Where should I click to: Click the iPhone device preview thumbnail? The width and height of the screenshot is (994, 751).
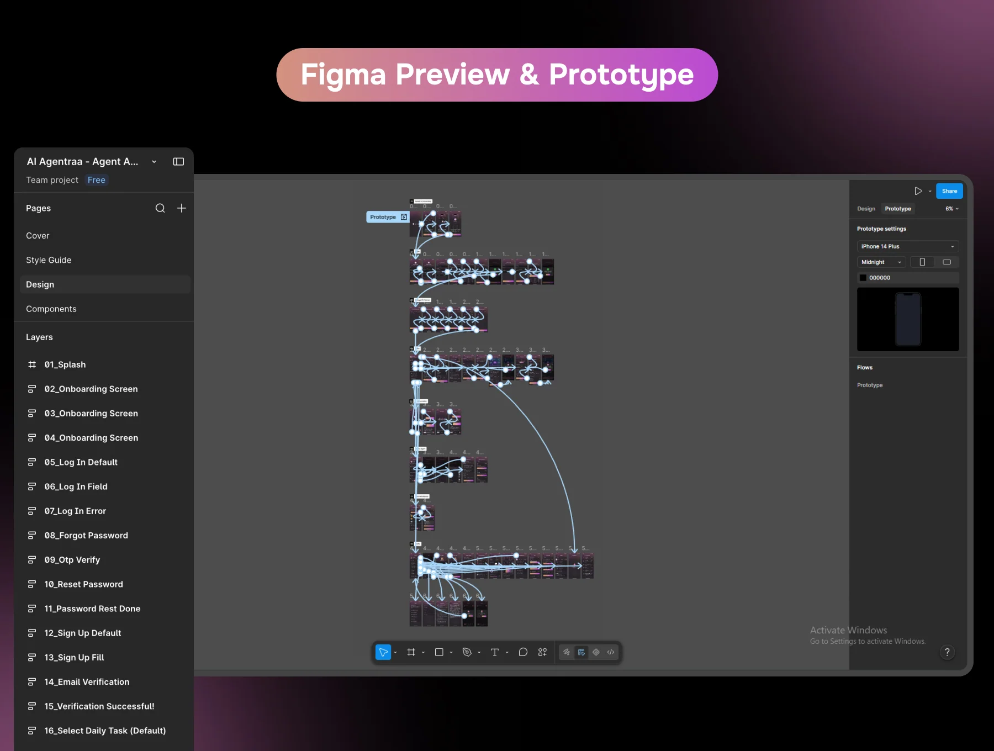908,319
